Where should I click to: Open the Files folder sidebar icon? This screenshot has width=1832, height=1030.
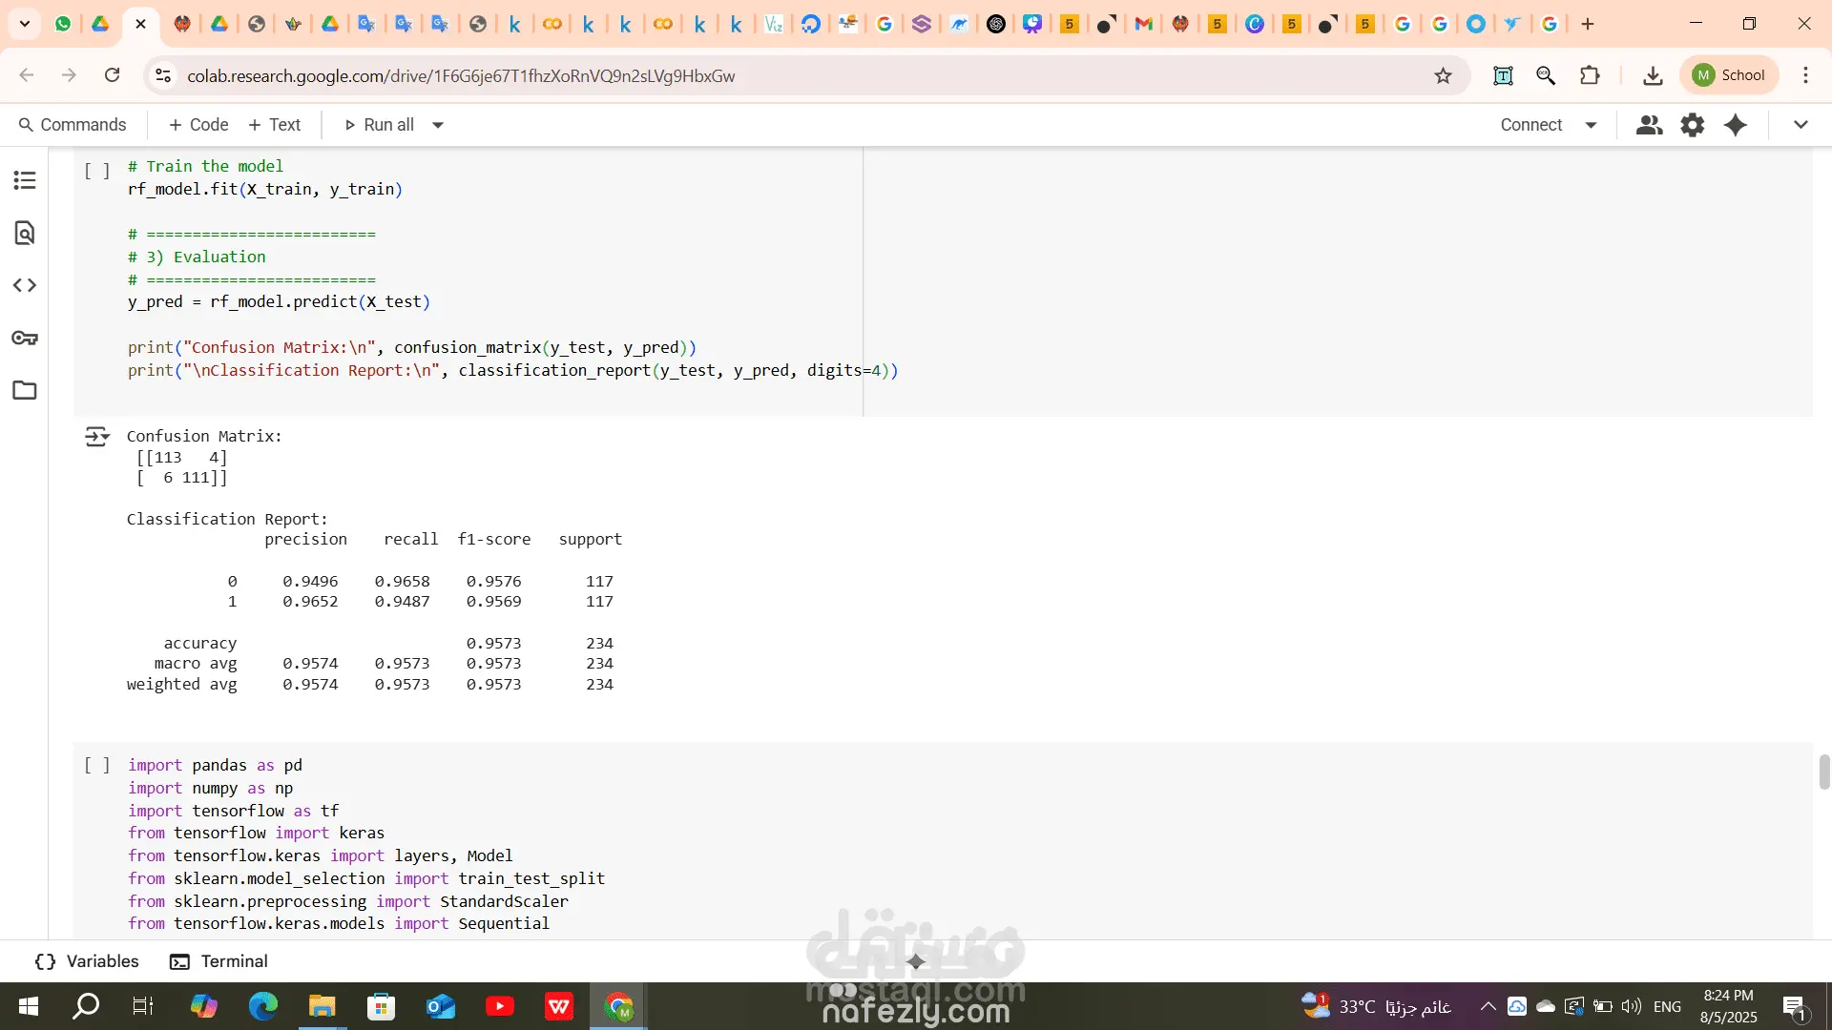click(x=25, y=390)
